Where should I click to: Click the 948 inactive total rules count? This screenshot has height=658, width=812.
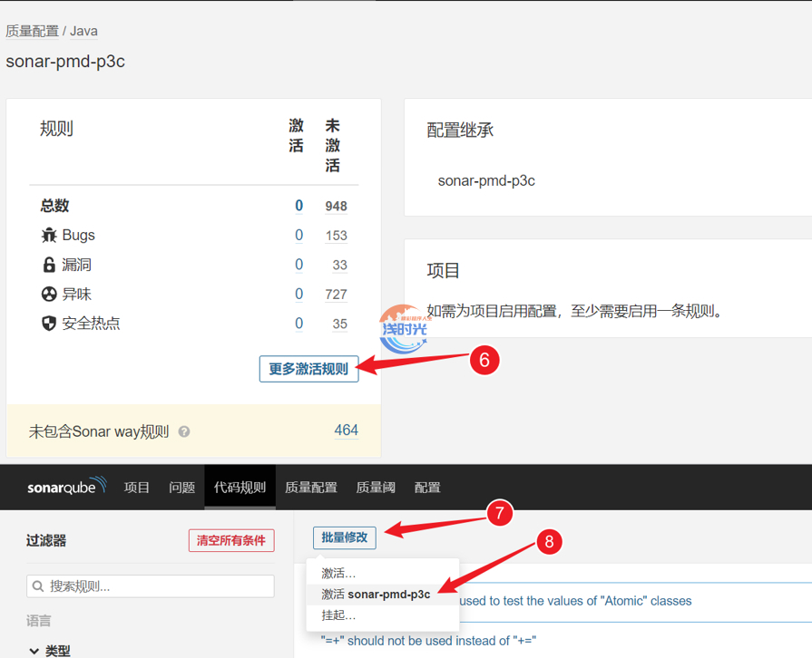coord(336,207)
